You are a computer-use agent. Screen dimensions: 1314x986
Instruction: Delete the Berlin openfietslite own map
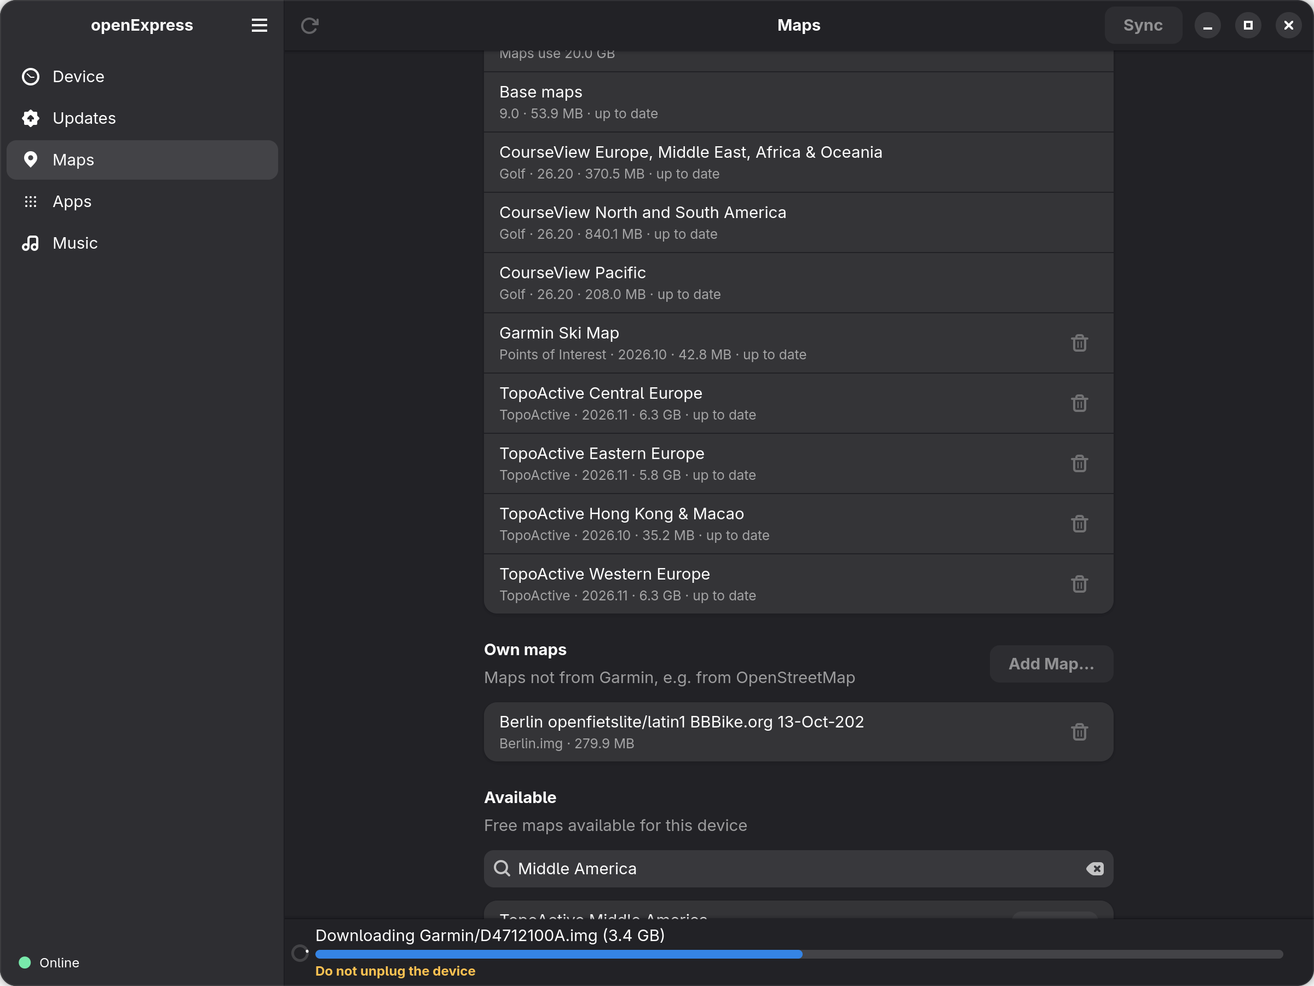(1079, 732)
